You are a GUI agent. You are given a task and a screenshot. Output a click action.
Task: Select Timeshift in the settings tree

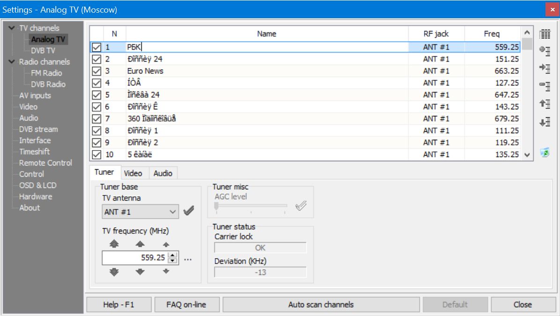tap(34, 152)
